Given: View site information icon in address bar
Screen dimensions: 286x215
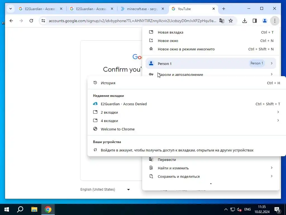Looking at the screenshot, I should (43, 21).
